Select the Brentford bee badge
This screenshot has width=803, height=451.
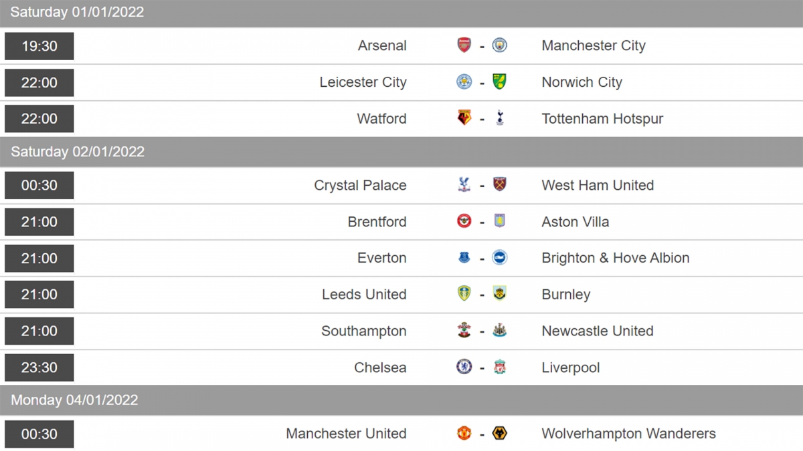pos(464,221)
